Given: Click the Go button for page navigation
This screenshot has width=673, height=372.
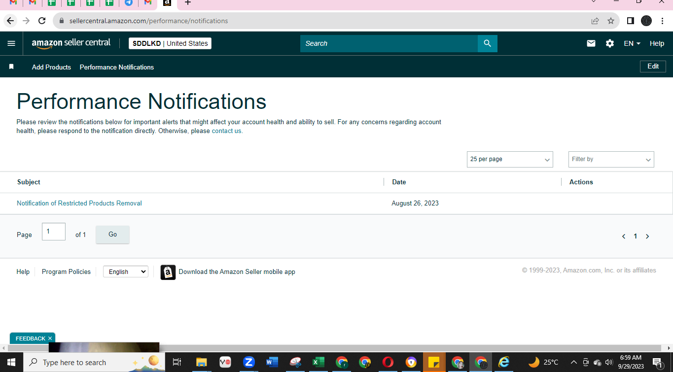Looking at the screenshot, I should (112, 235).
